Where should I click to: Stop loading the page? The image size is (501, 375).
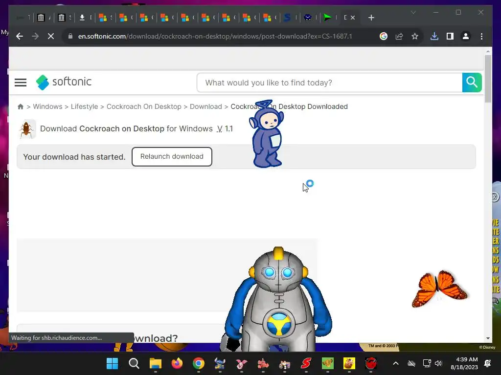pos(51,36)
